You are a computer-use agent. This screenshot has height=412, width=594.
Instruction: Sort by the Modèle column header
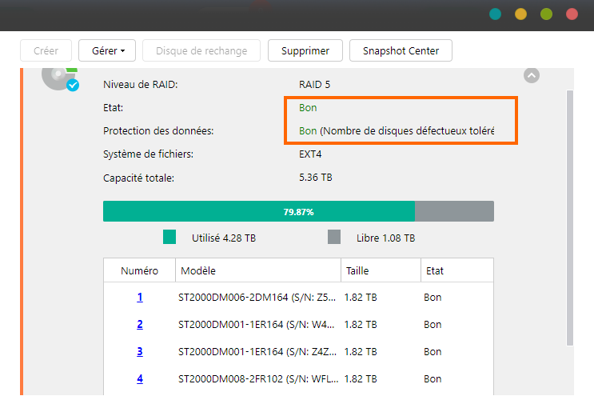[198, 271]
